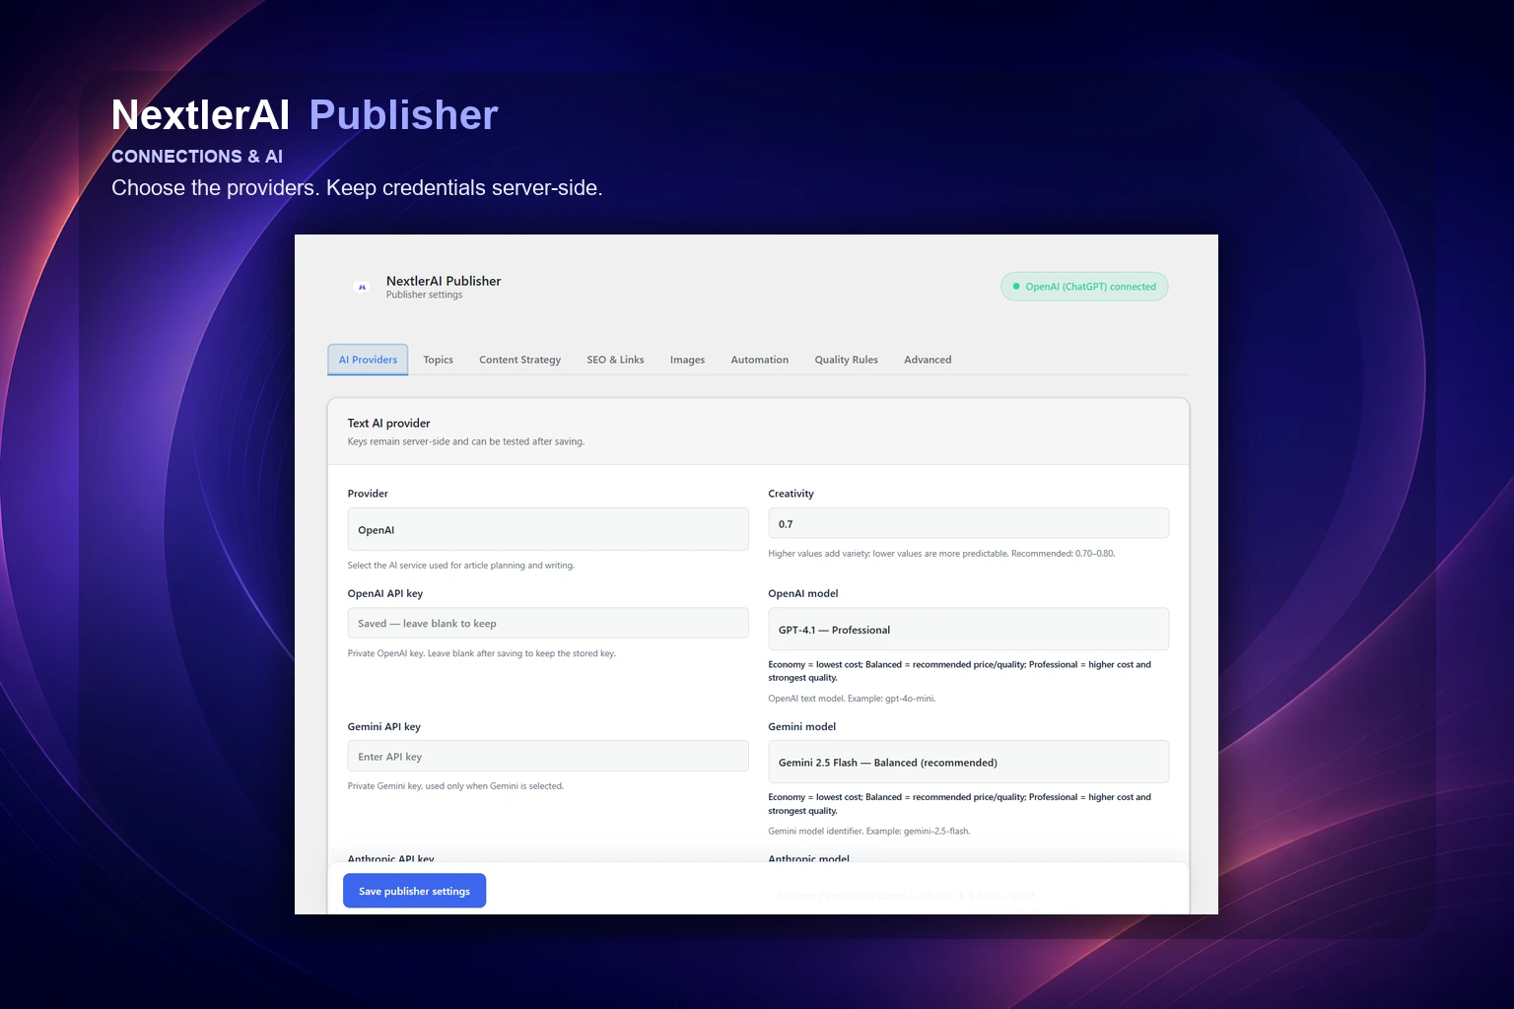Click the 'OpenAI text model. Example: gpt-4o-mini.' hint
This screenshot has height=1009, width=1514.
pyautogui.click(x=852, y=699)
